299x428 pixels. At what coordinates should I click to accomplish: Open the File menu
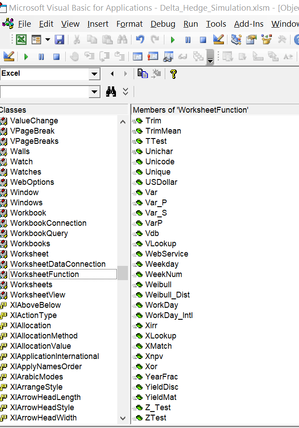[x=24, y=24]
